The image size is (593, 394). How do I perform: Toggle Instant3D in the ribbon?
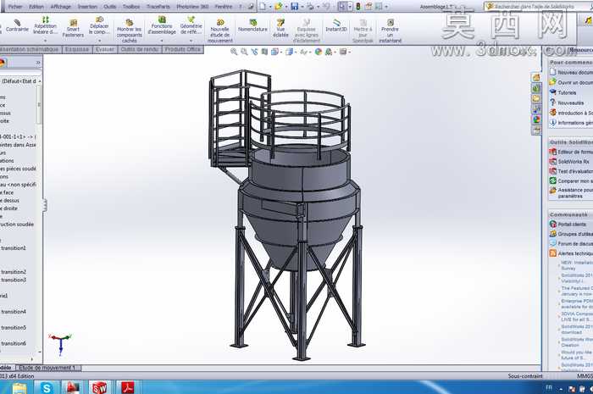pos(336,25)
